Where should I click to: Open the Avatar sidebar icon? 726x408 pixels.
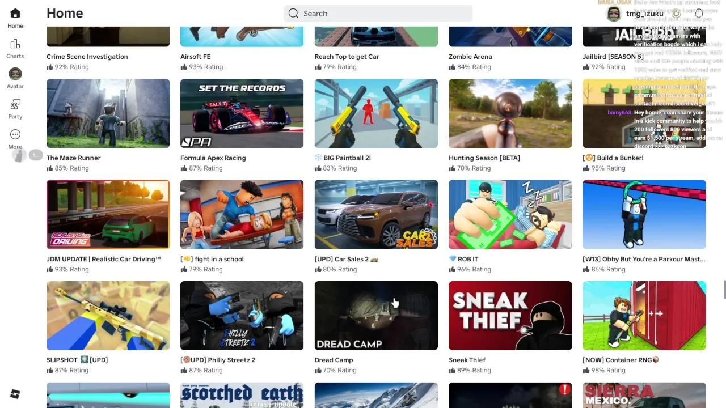pos(15,74)
